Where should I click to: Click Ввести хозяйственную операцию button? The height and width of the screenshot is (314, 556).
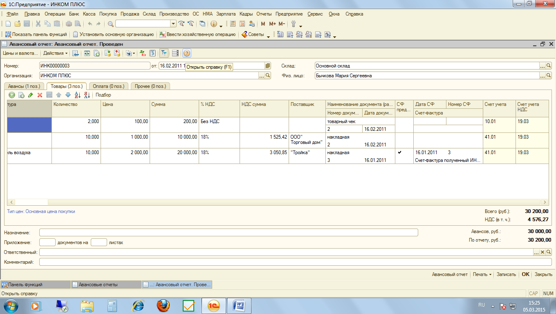tap(197, 35)
